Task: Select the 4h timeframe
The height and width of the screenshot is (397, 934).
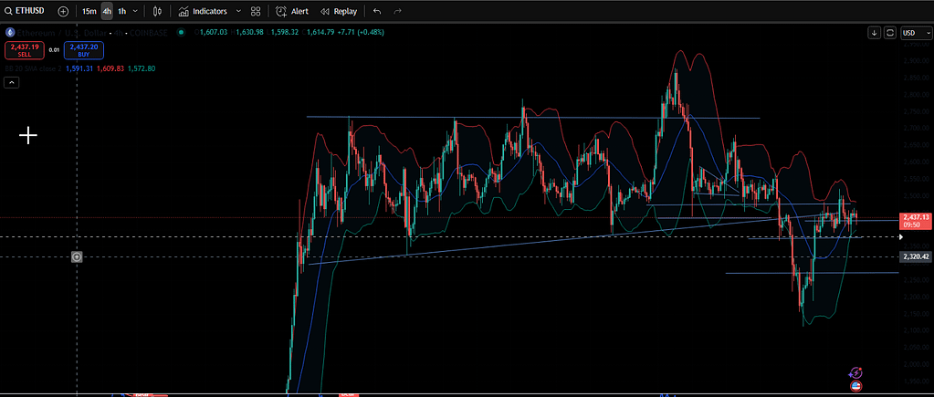Action: click(x=107, y=11)
